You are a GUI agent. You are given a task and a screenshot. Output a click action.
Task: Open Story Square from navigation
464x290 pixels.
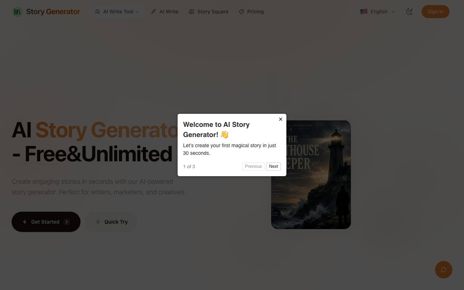click(x=208, y=12)
